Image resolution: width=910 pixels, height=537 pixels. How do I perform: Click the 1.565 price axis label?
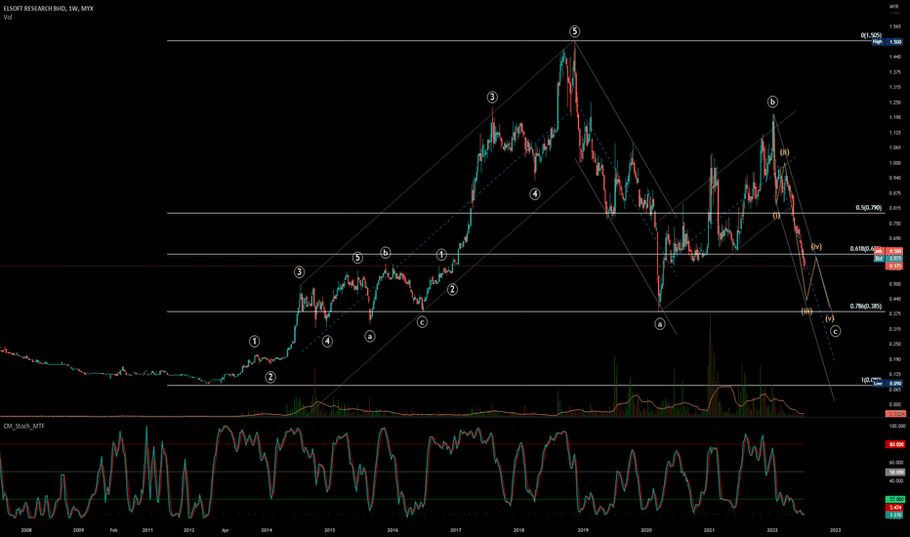[x=895, y=26]
